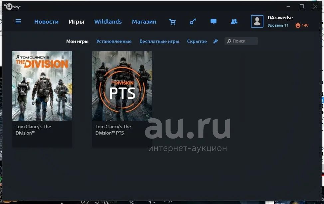Go to the Новости tab
Image resolution: width=324 pixels, height=204 pixels.
point(47,22)
